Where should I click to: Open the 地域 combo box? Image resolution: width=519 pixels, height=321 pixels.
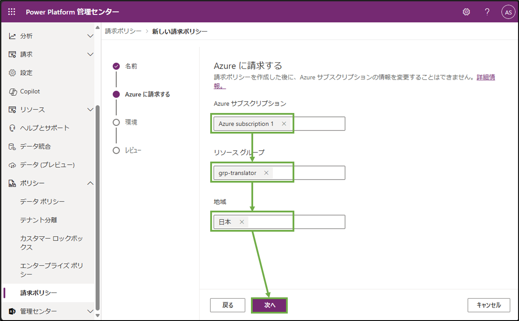click(279, 222)
